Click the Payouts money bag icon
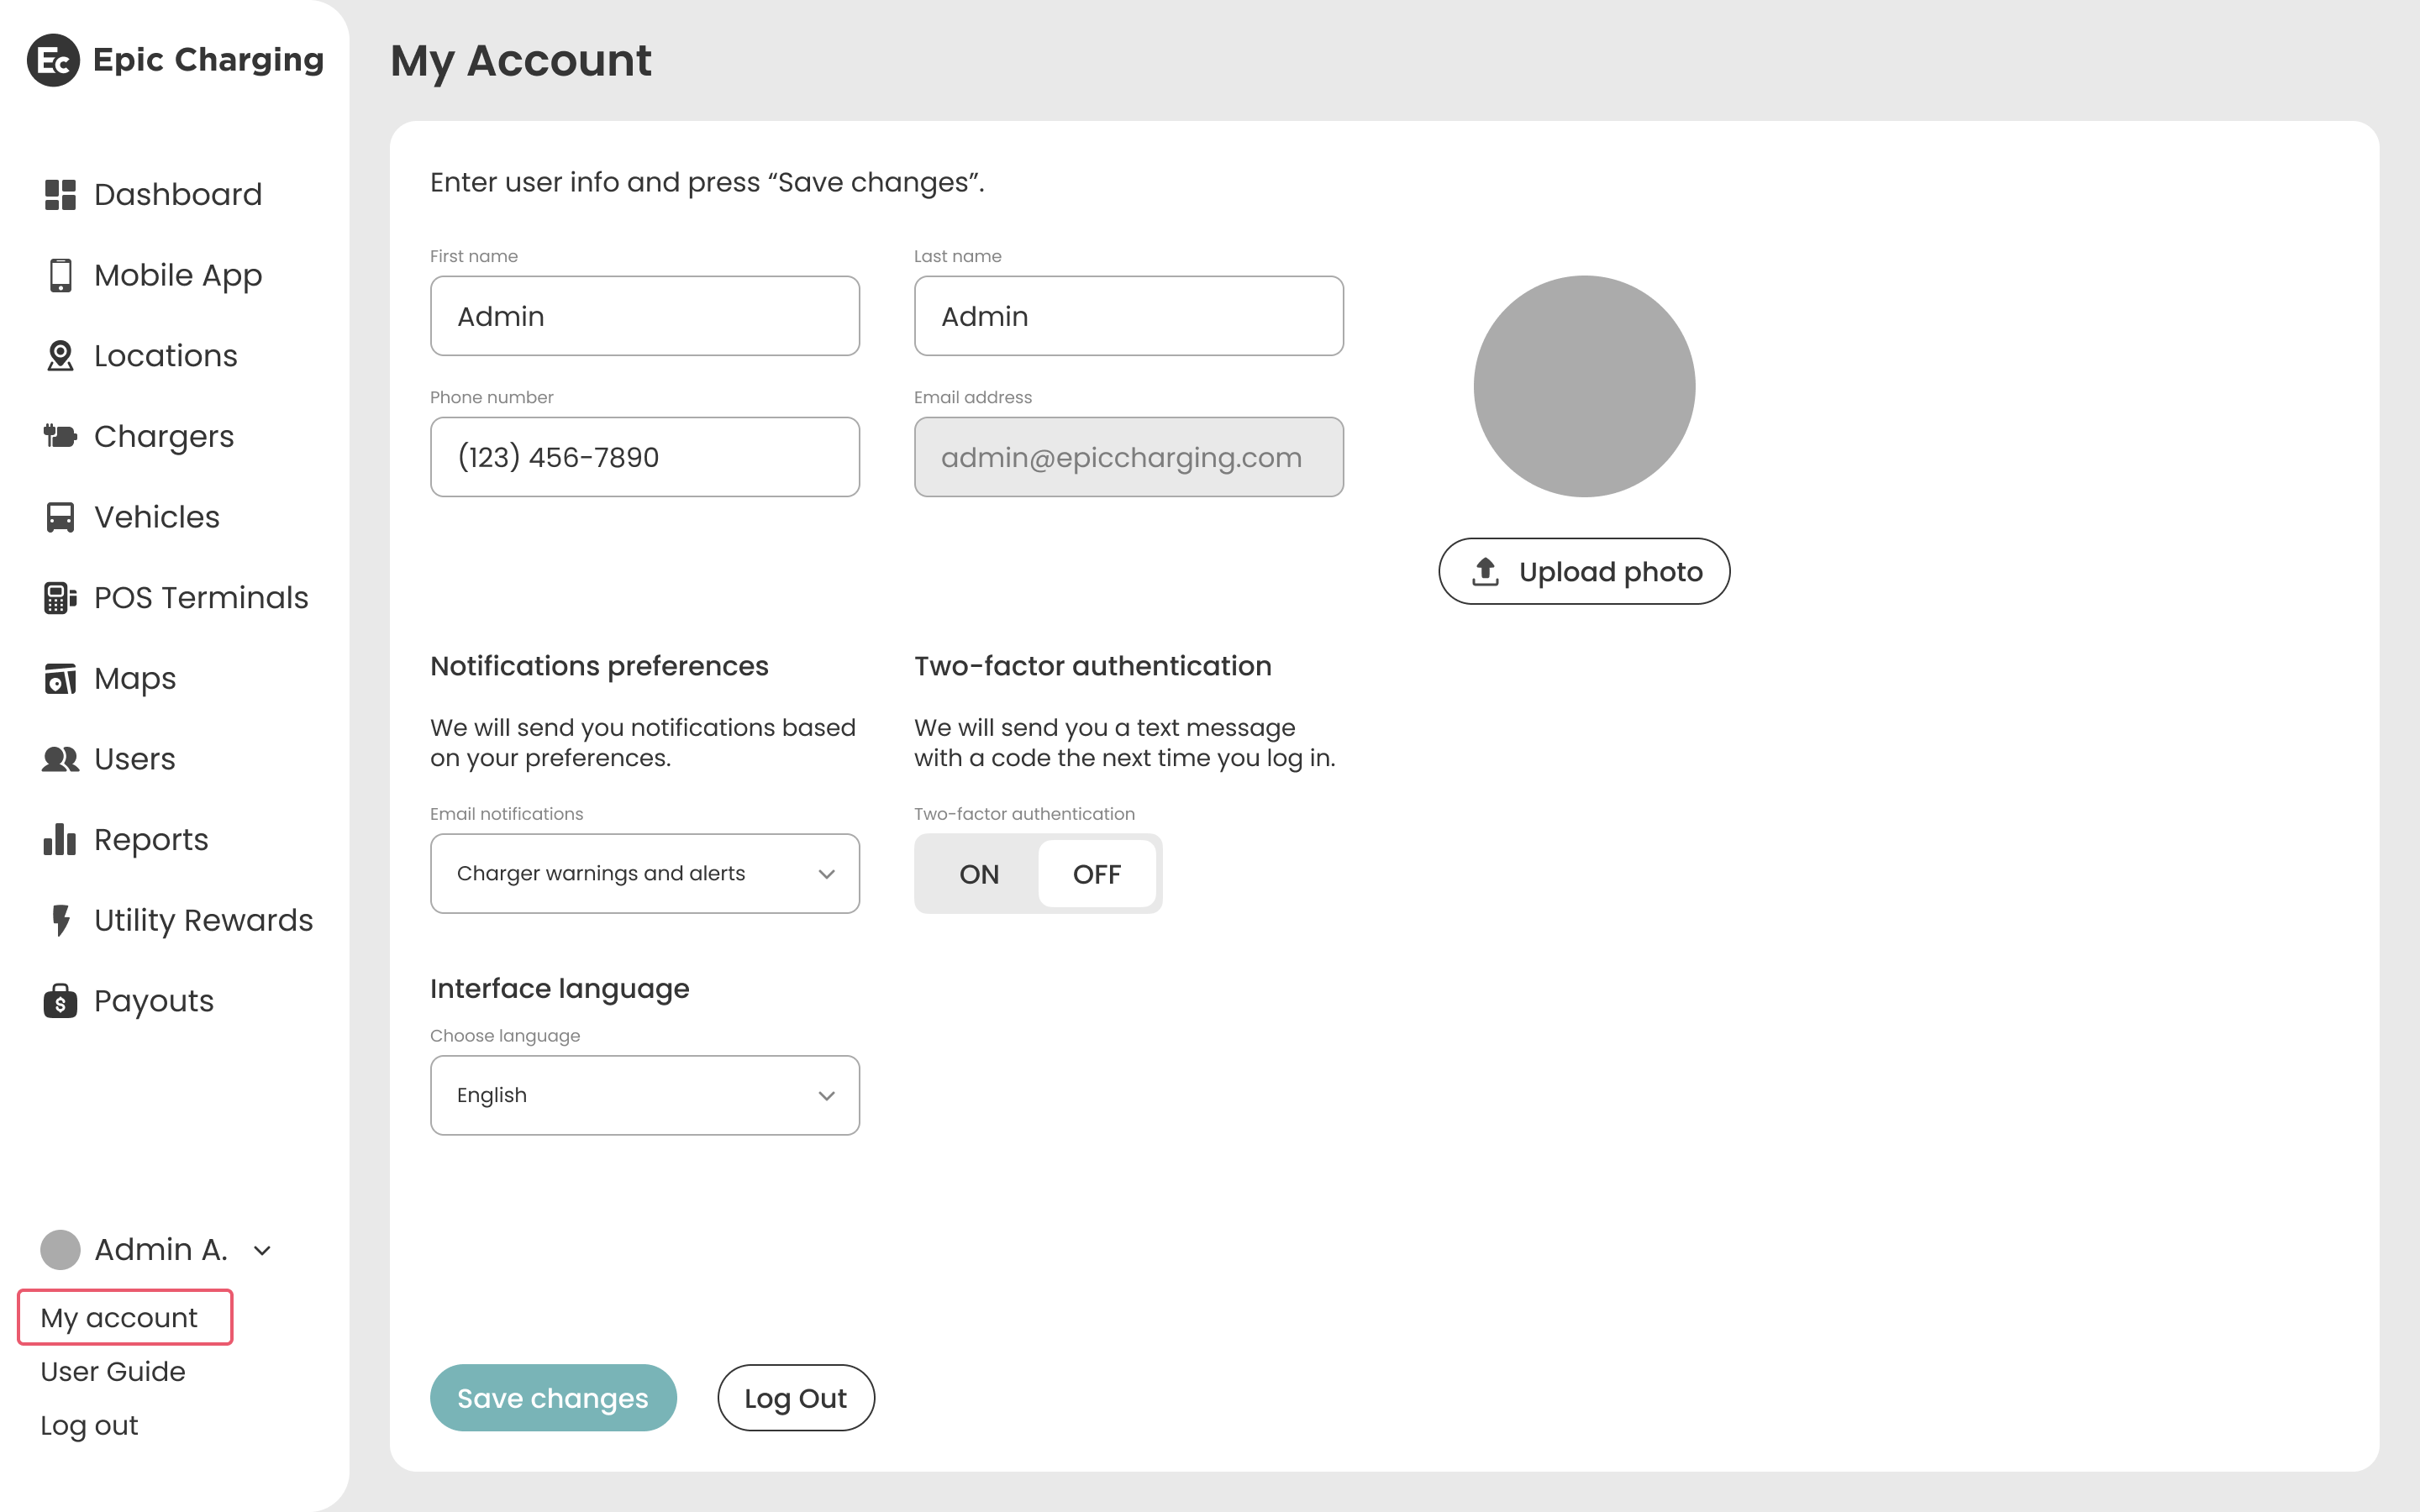The height and width of the screenshot is (1512, 2420). (60, 1001)
